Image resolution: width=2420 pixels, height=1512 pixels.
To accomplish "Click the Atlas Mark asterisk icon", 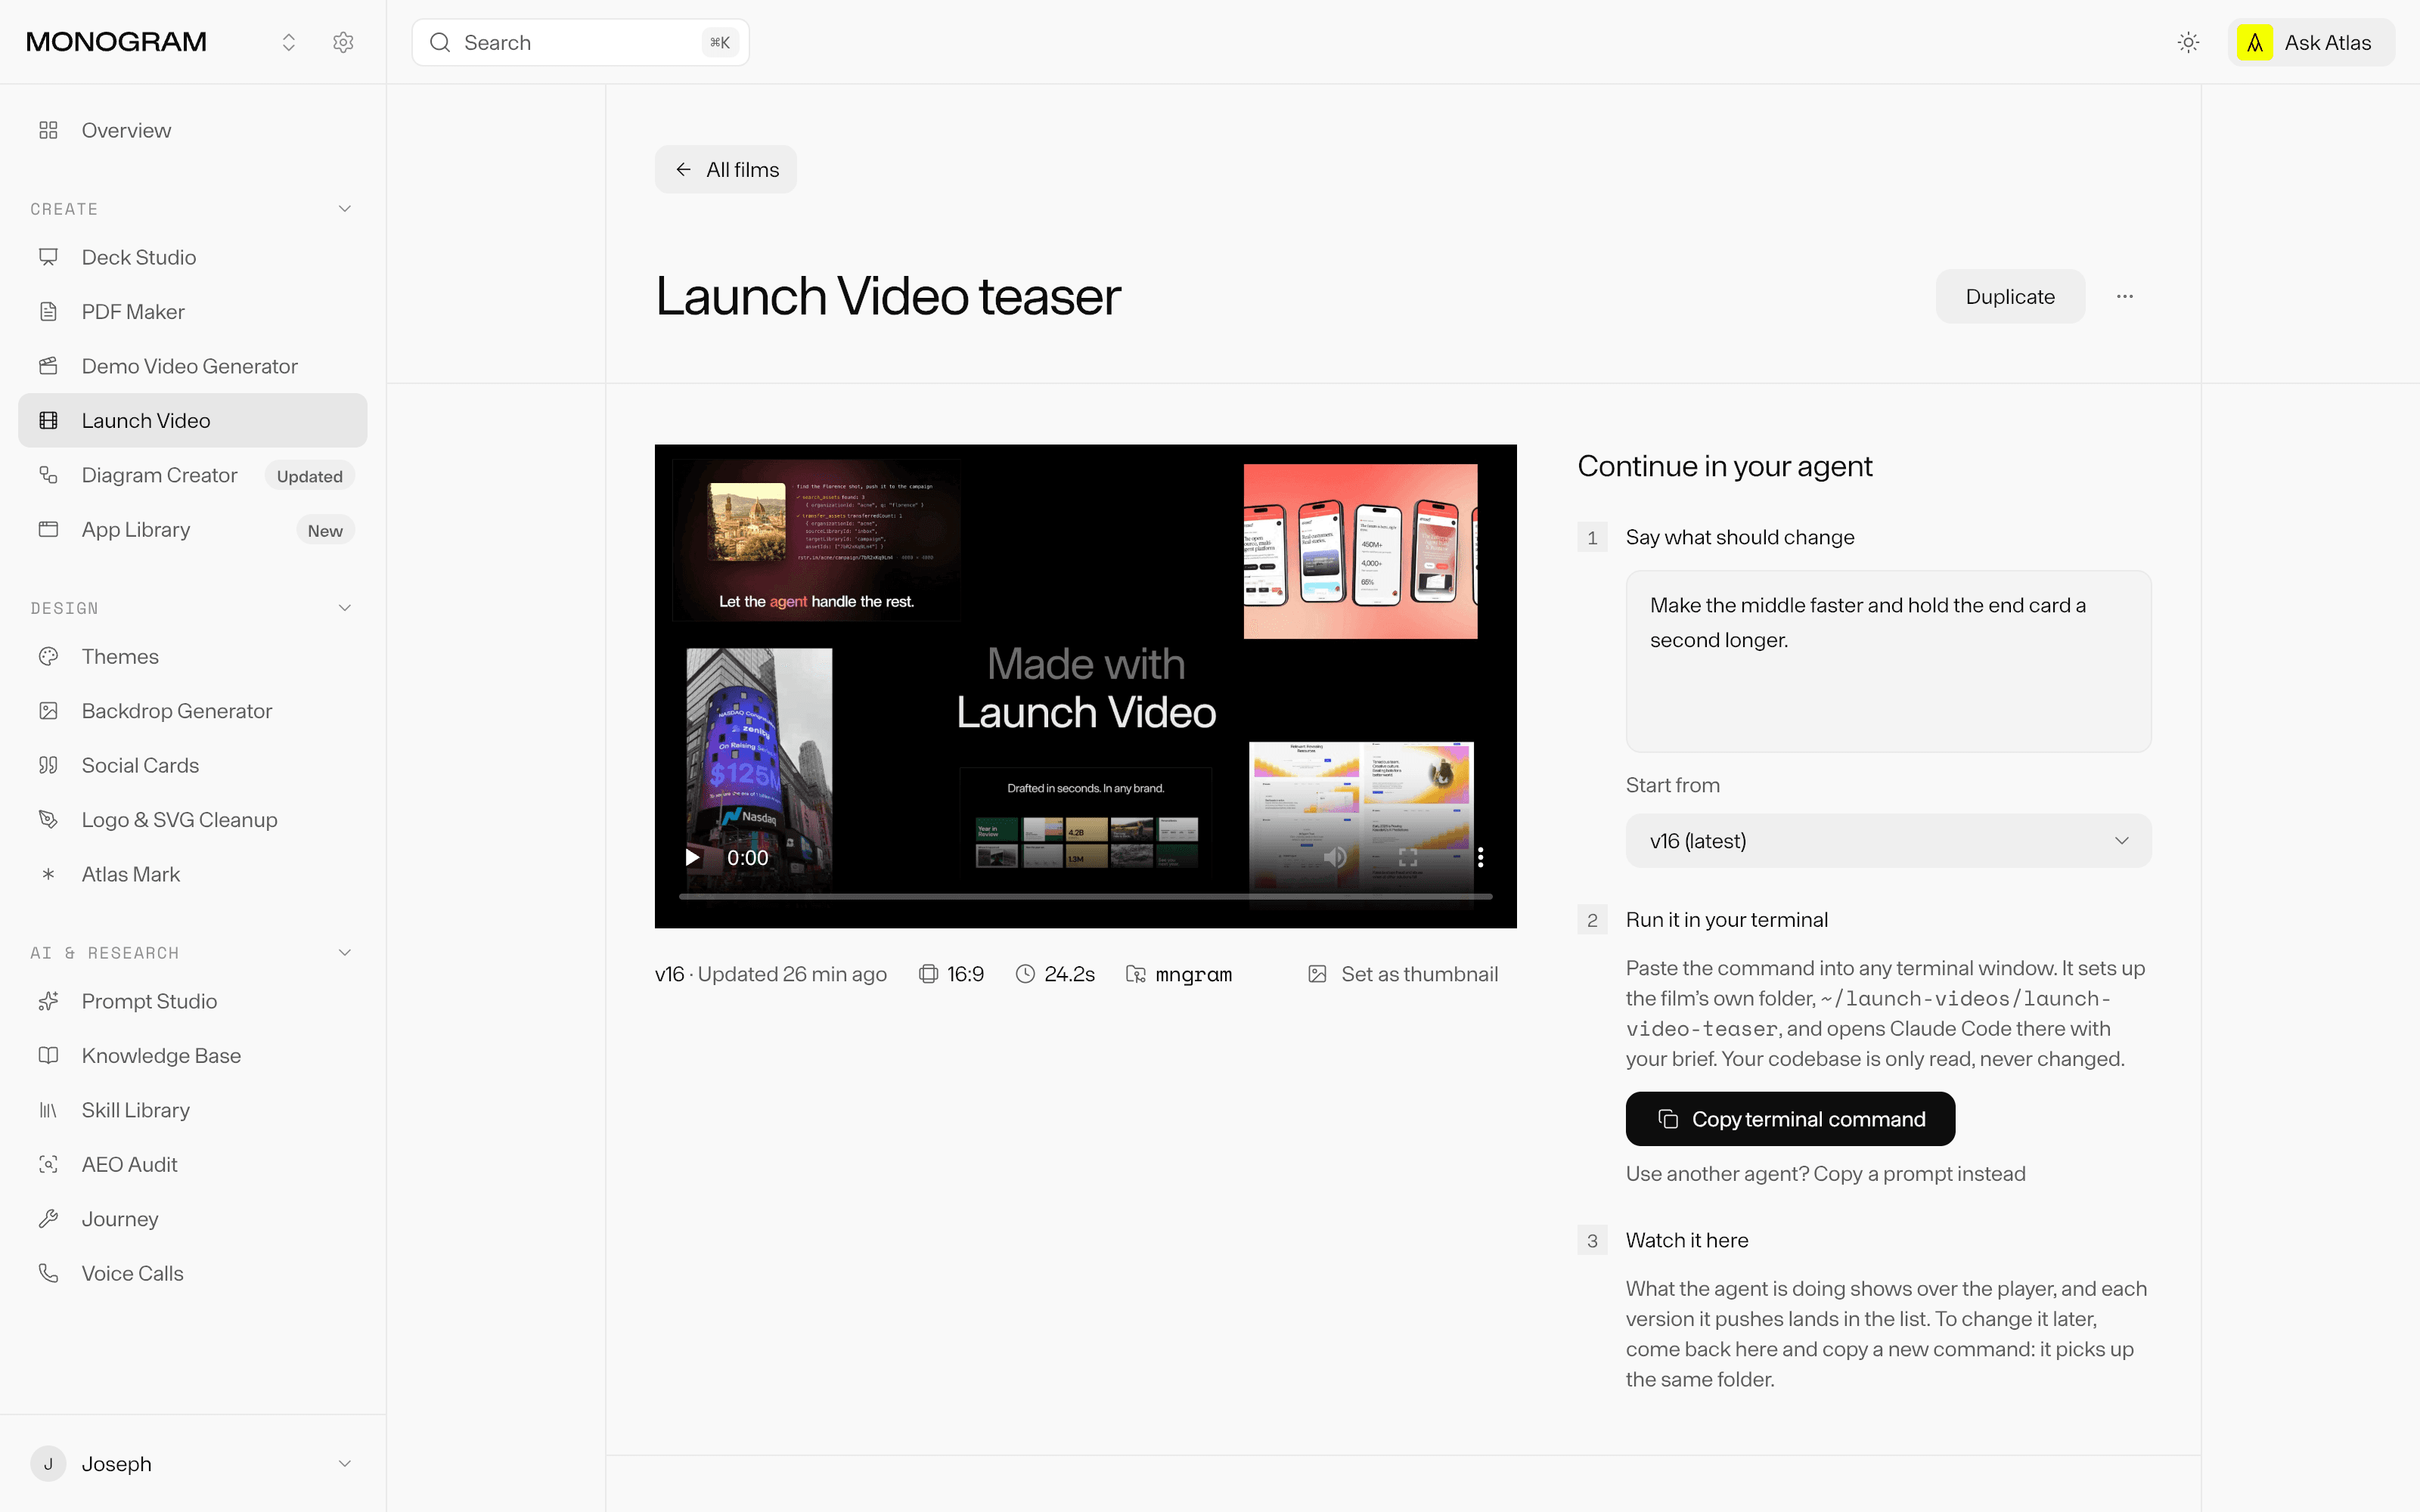I will pos(48,874).
